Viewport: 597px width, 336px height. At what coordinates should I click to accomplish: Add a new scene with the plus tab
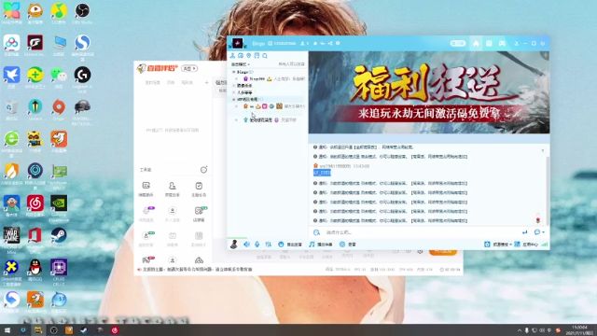206,83
